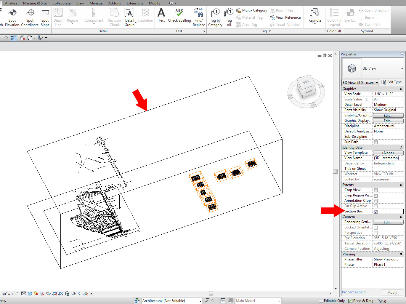
Task: Check the Crop View checkbox
Action: (375, 190)
